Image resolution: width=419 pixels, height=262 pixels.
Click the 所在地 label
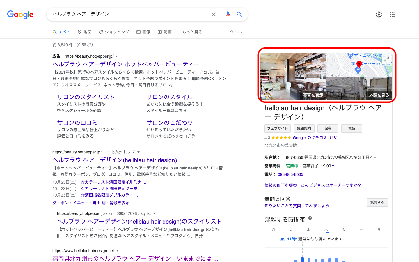(272, 157)
